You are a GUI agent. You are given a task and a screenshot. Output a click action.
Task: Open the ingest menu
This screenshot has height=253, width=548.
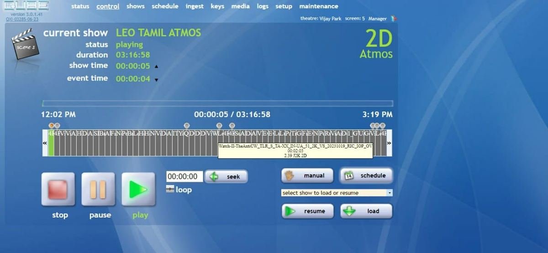(x=195, y=6)
